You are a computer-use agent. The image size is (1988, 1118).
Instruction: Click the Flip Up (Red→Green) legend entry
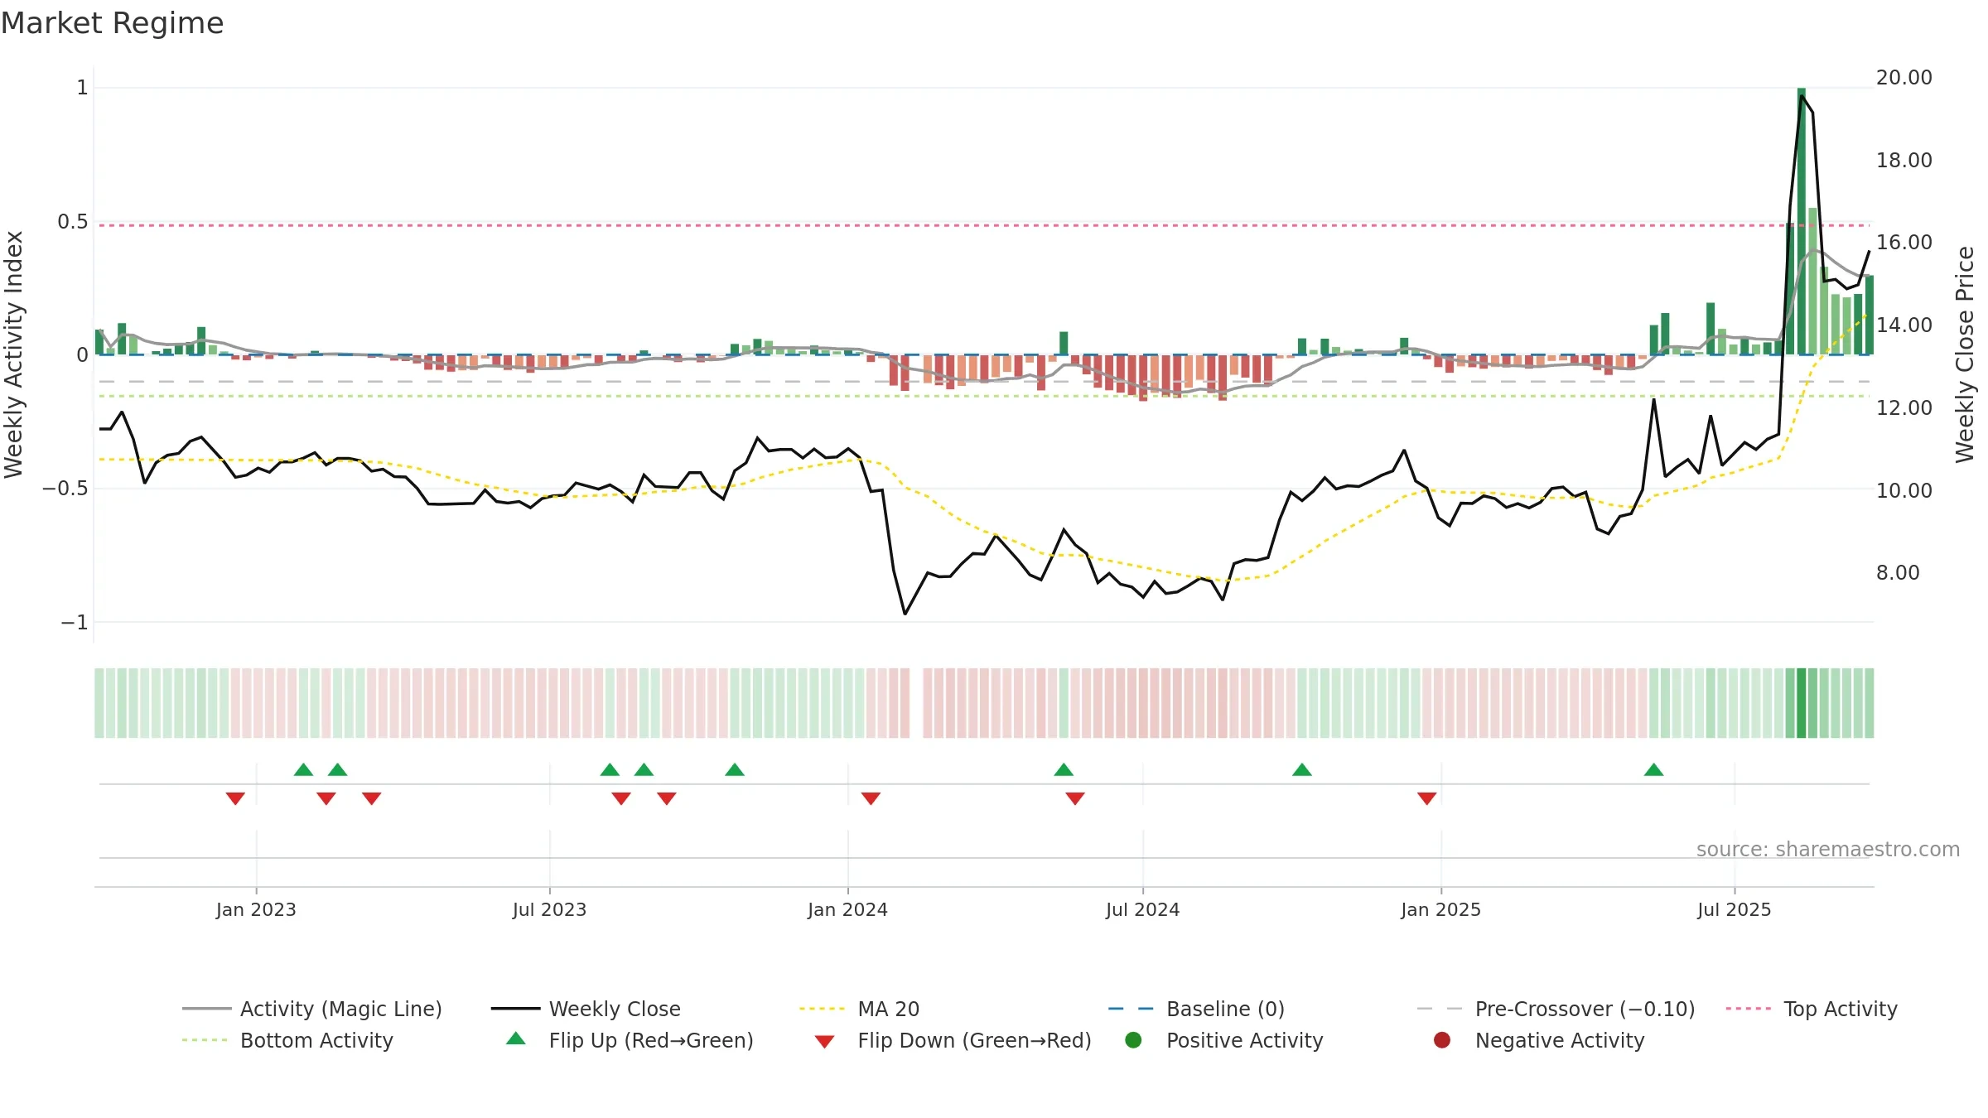point(630,1040)
